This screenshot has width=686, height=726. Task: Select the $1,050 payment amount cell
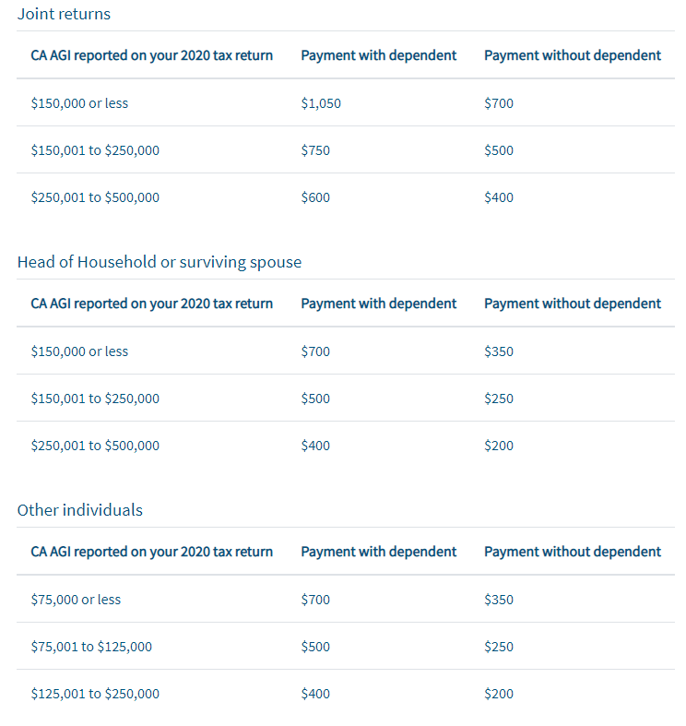(x=321, y=103)
